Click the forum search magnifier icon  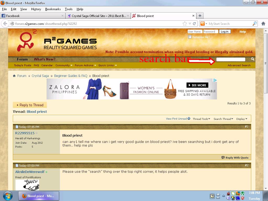(253, 59)
